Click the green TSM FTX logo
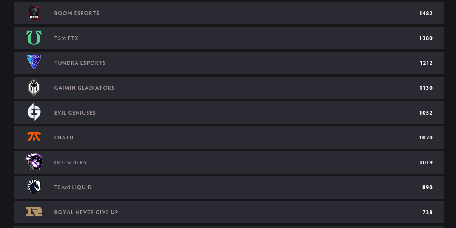The width and height of the screenshot is (456, 228). [34, 38]
